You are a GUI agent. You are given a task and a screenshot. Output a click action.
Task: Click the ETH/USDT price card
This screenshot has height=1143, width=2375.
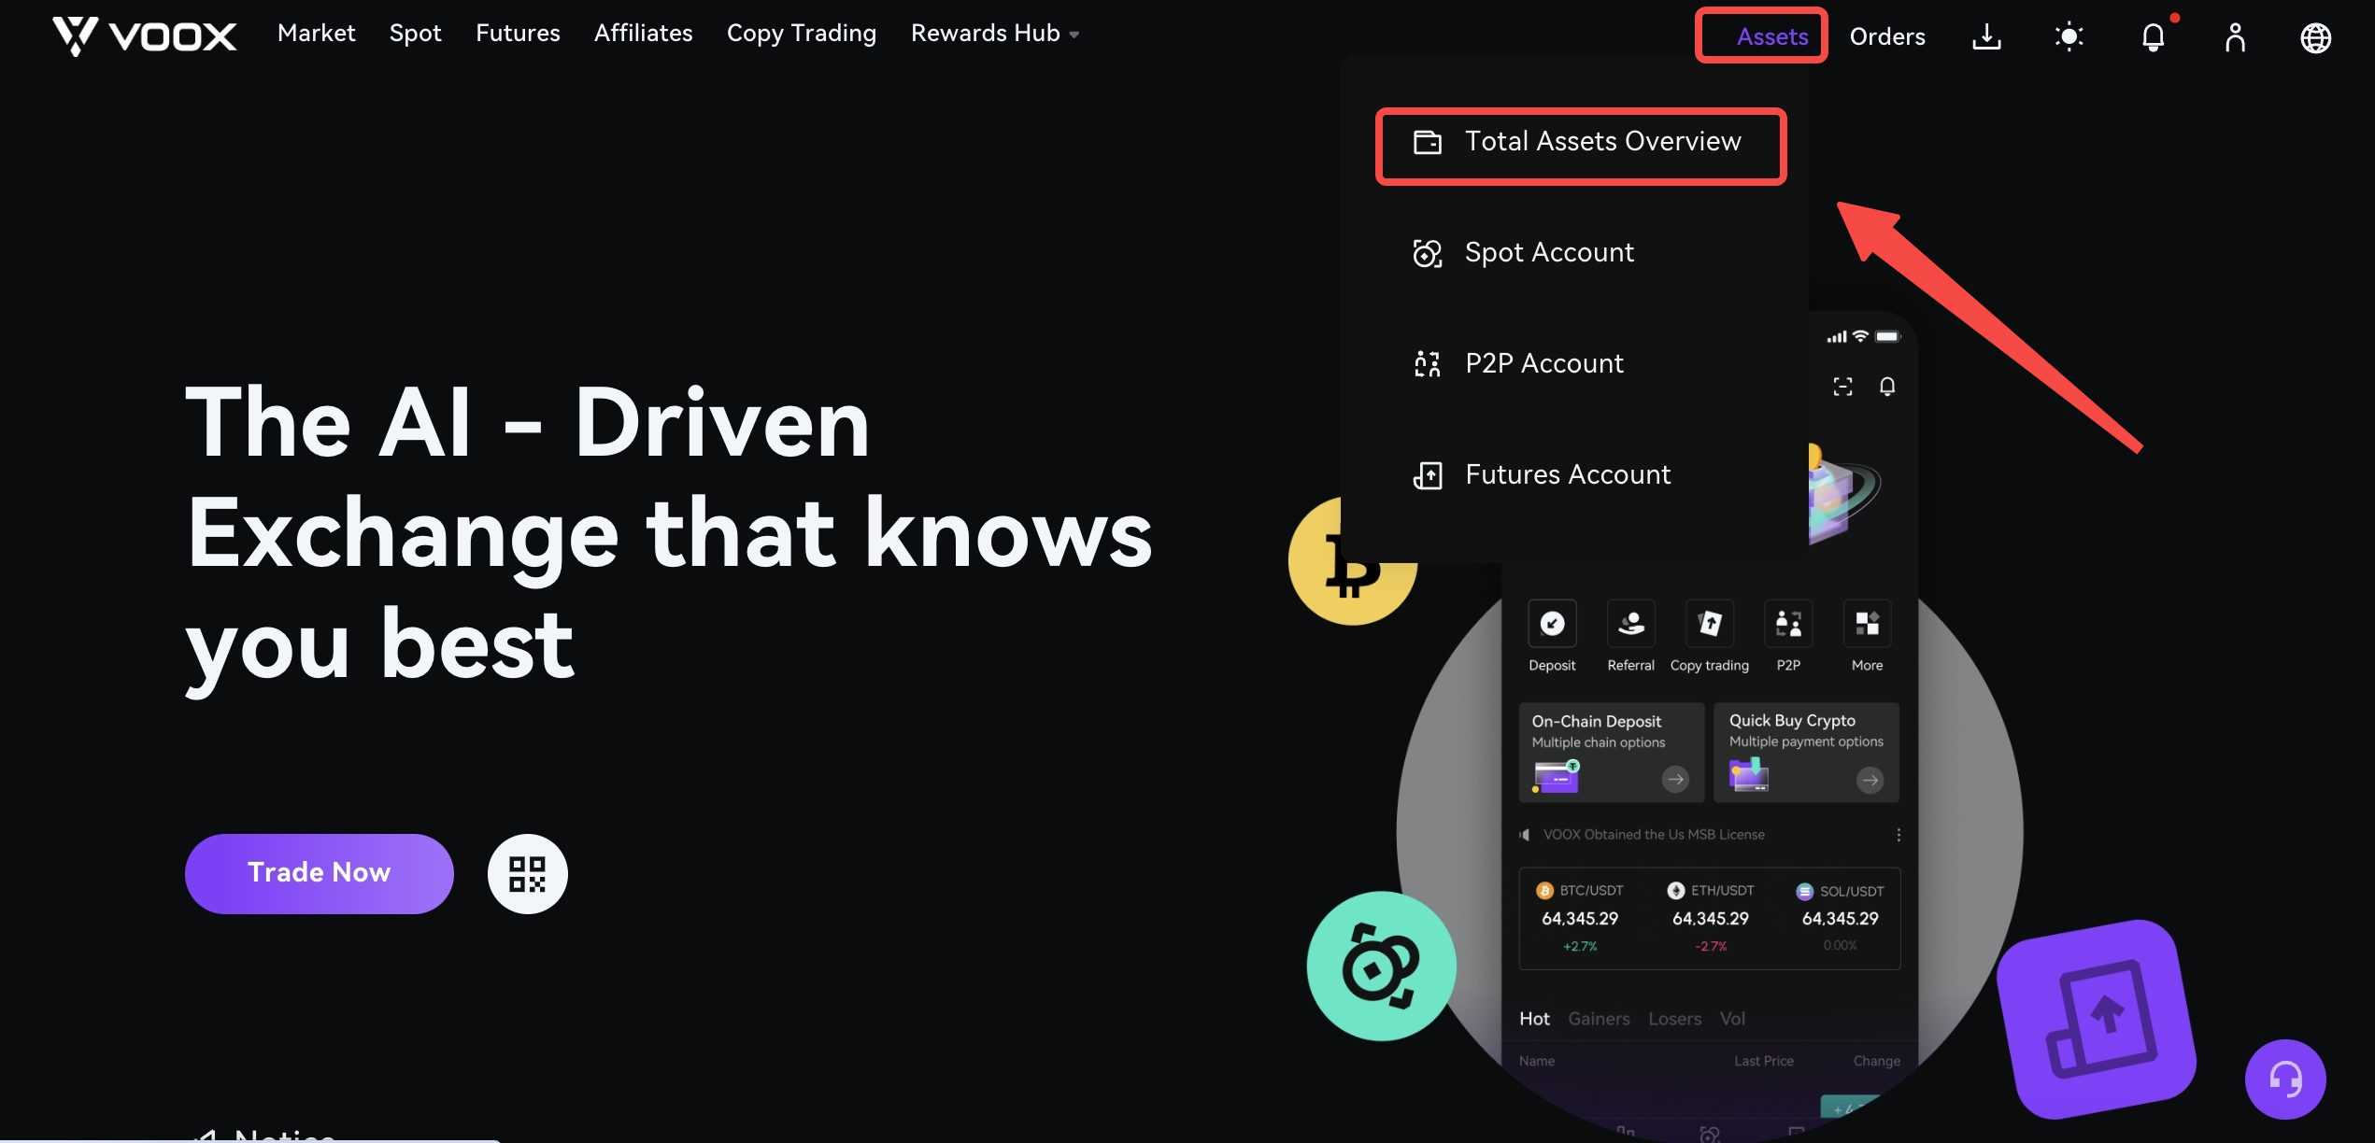click(1710, 918)
